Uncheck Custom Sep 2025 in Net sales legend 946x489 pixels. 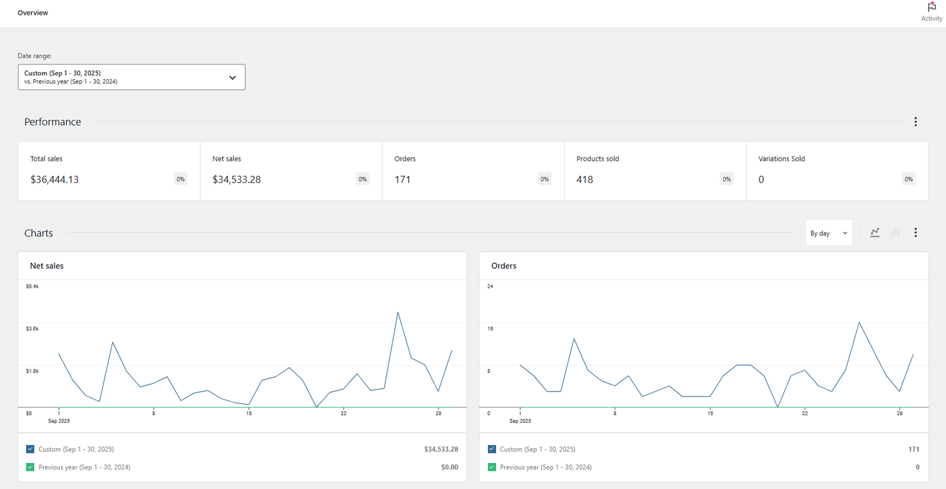tap(30, 449)
